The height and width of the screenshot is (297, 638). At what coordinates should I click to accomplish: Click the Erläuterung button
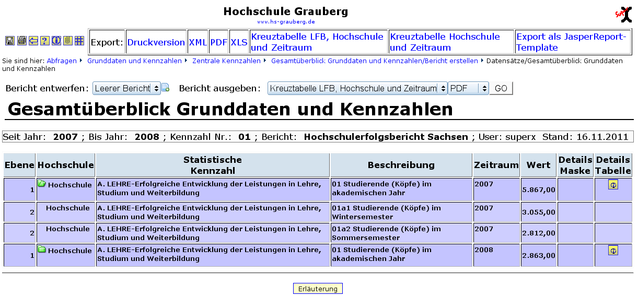point(318,289)
